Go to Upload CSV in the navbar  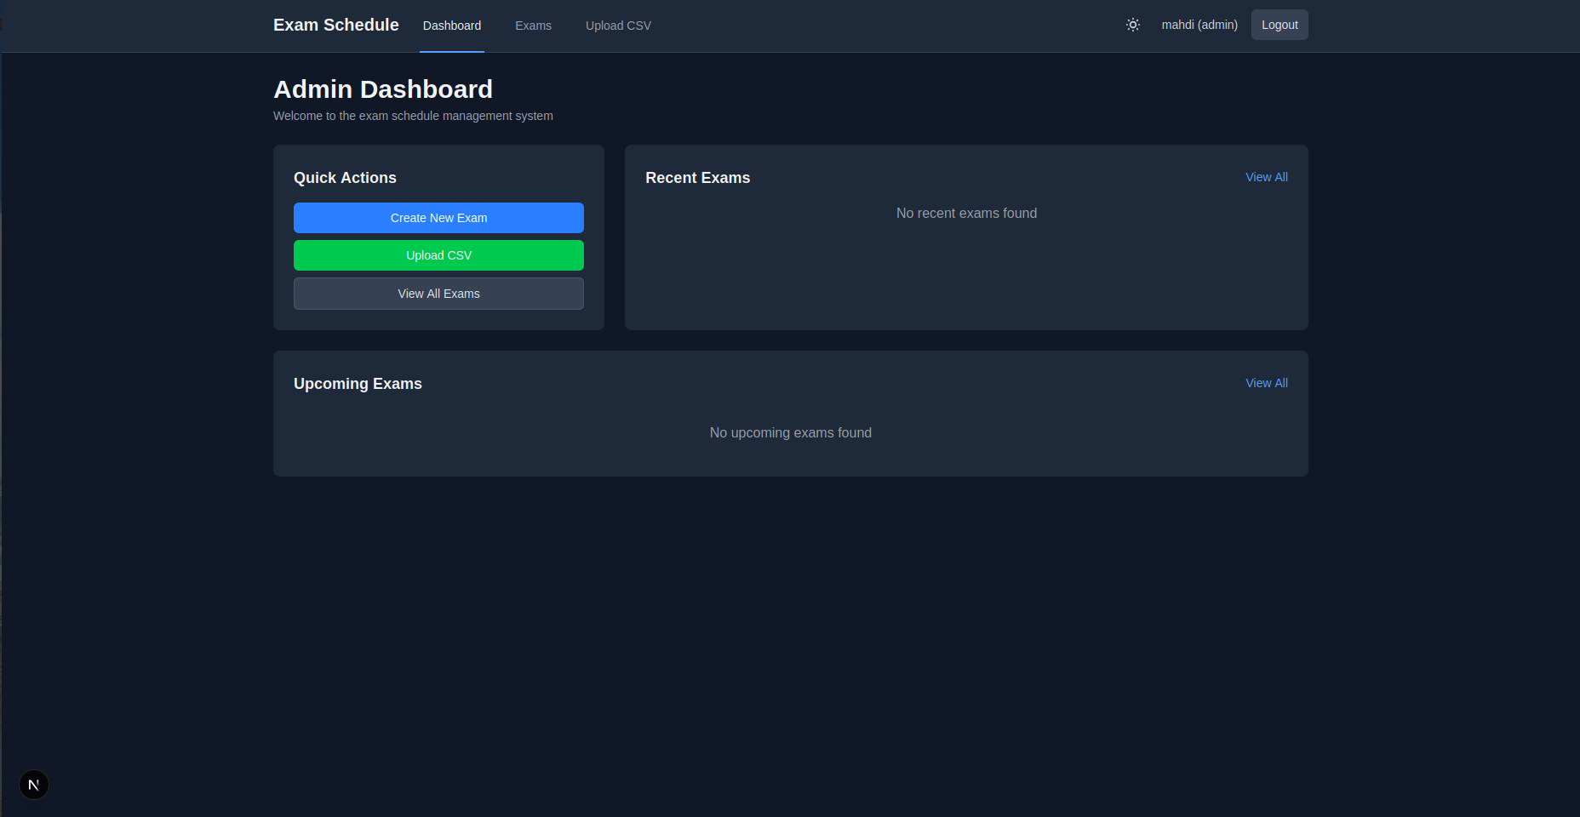coord(618,26)
